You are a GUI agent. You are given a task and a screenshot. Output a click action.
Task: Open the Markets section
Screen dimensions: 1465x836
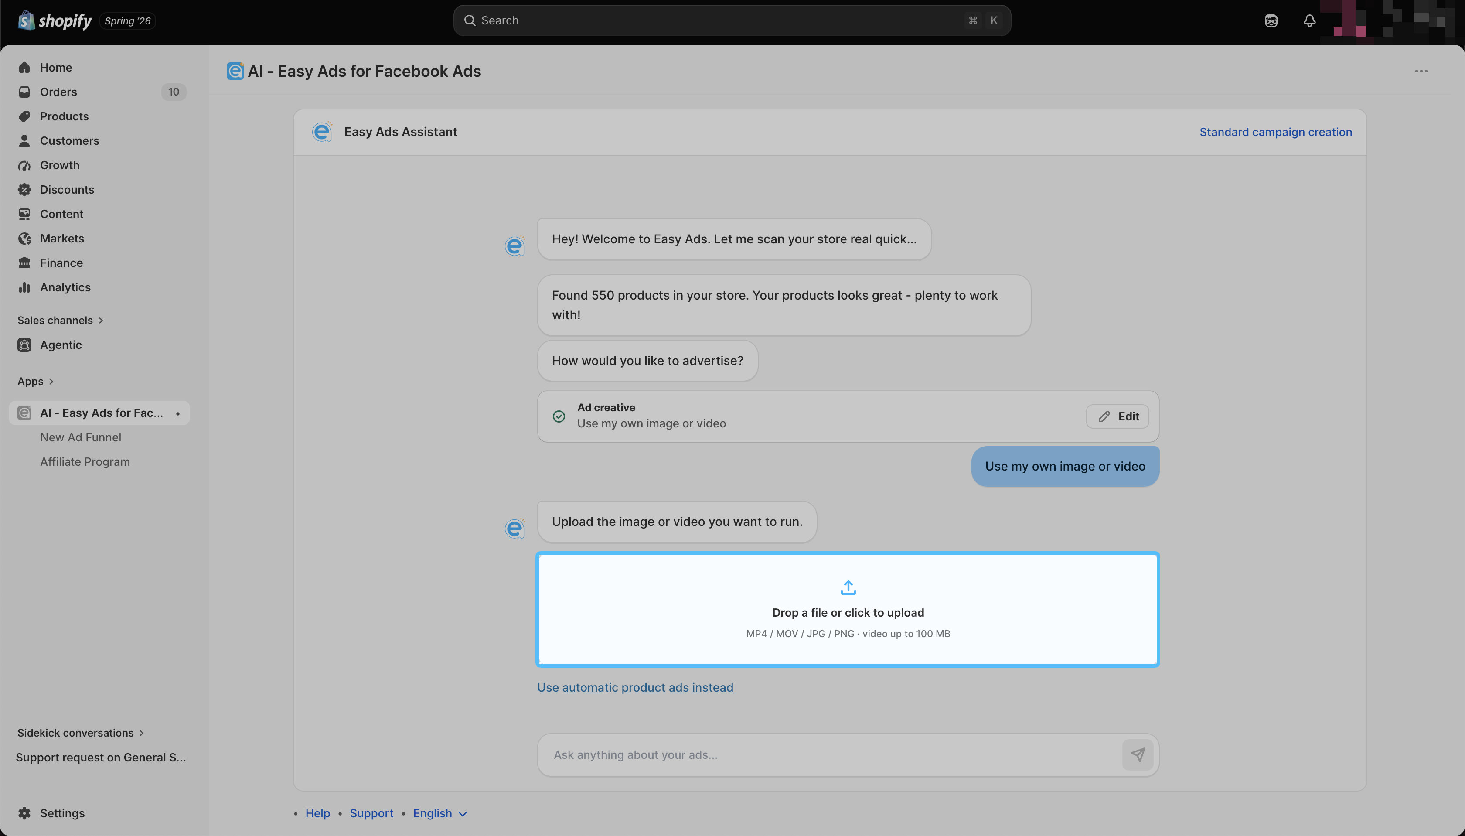(x=99, y=238)
